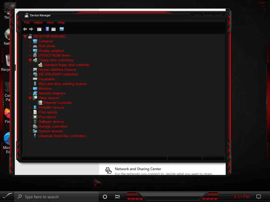
Task: Click the Monitors category icon
Action: pyautogui.click(x=35, y=88)
